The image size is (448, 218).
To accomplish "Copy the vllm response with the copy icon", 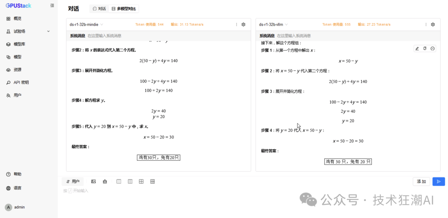I will tap(425, 48).
